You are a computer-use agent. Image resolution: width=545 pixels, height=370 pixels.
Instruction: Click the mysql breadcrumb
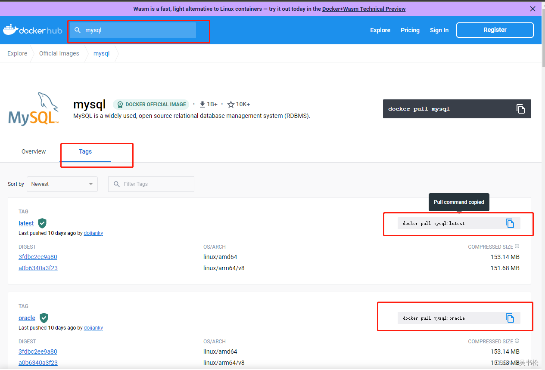click(101, 53)
